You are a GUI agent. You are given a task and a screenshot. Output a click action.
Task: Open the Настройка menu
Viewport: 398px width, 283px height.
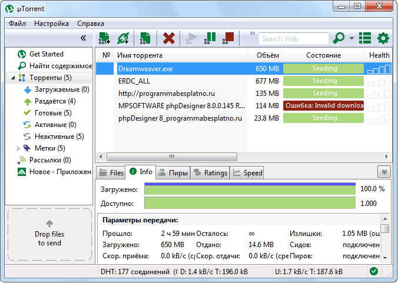pyautogui.click(x=51, y=24)
